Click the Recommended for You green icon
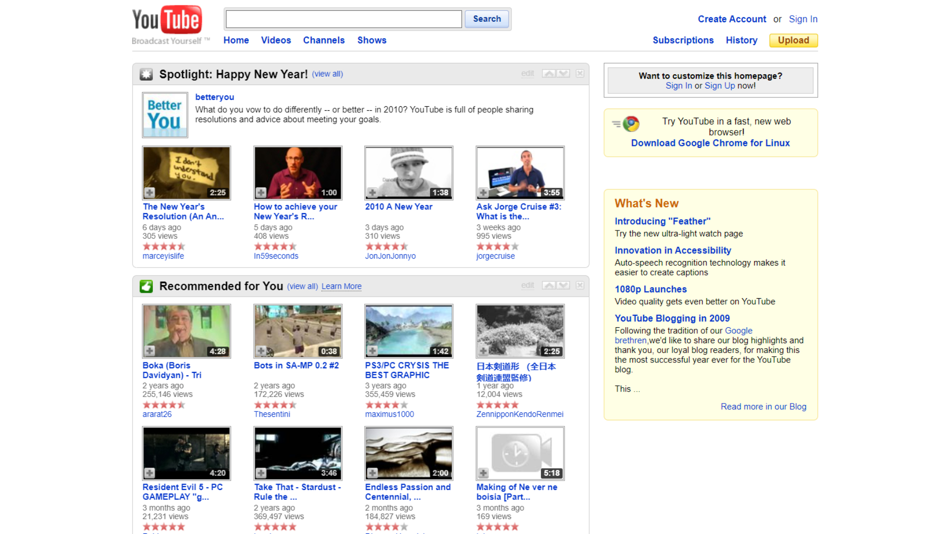 pyautogui.click(x=146, y=286)
